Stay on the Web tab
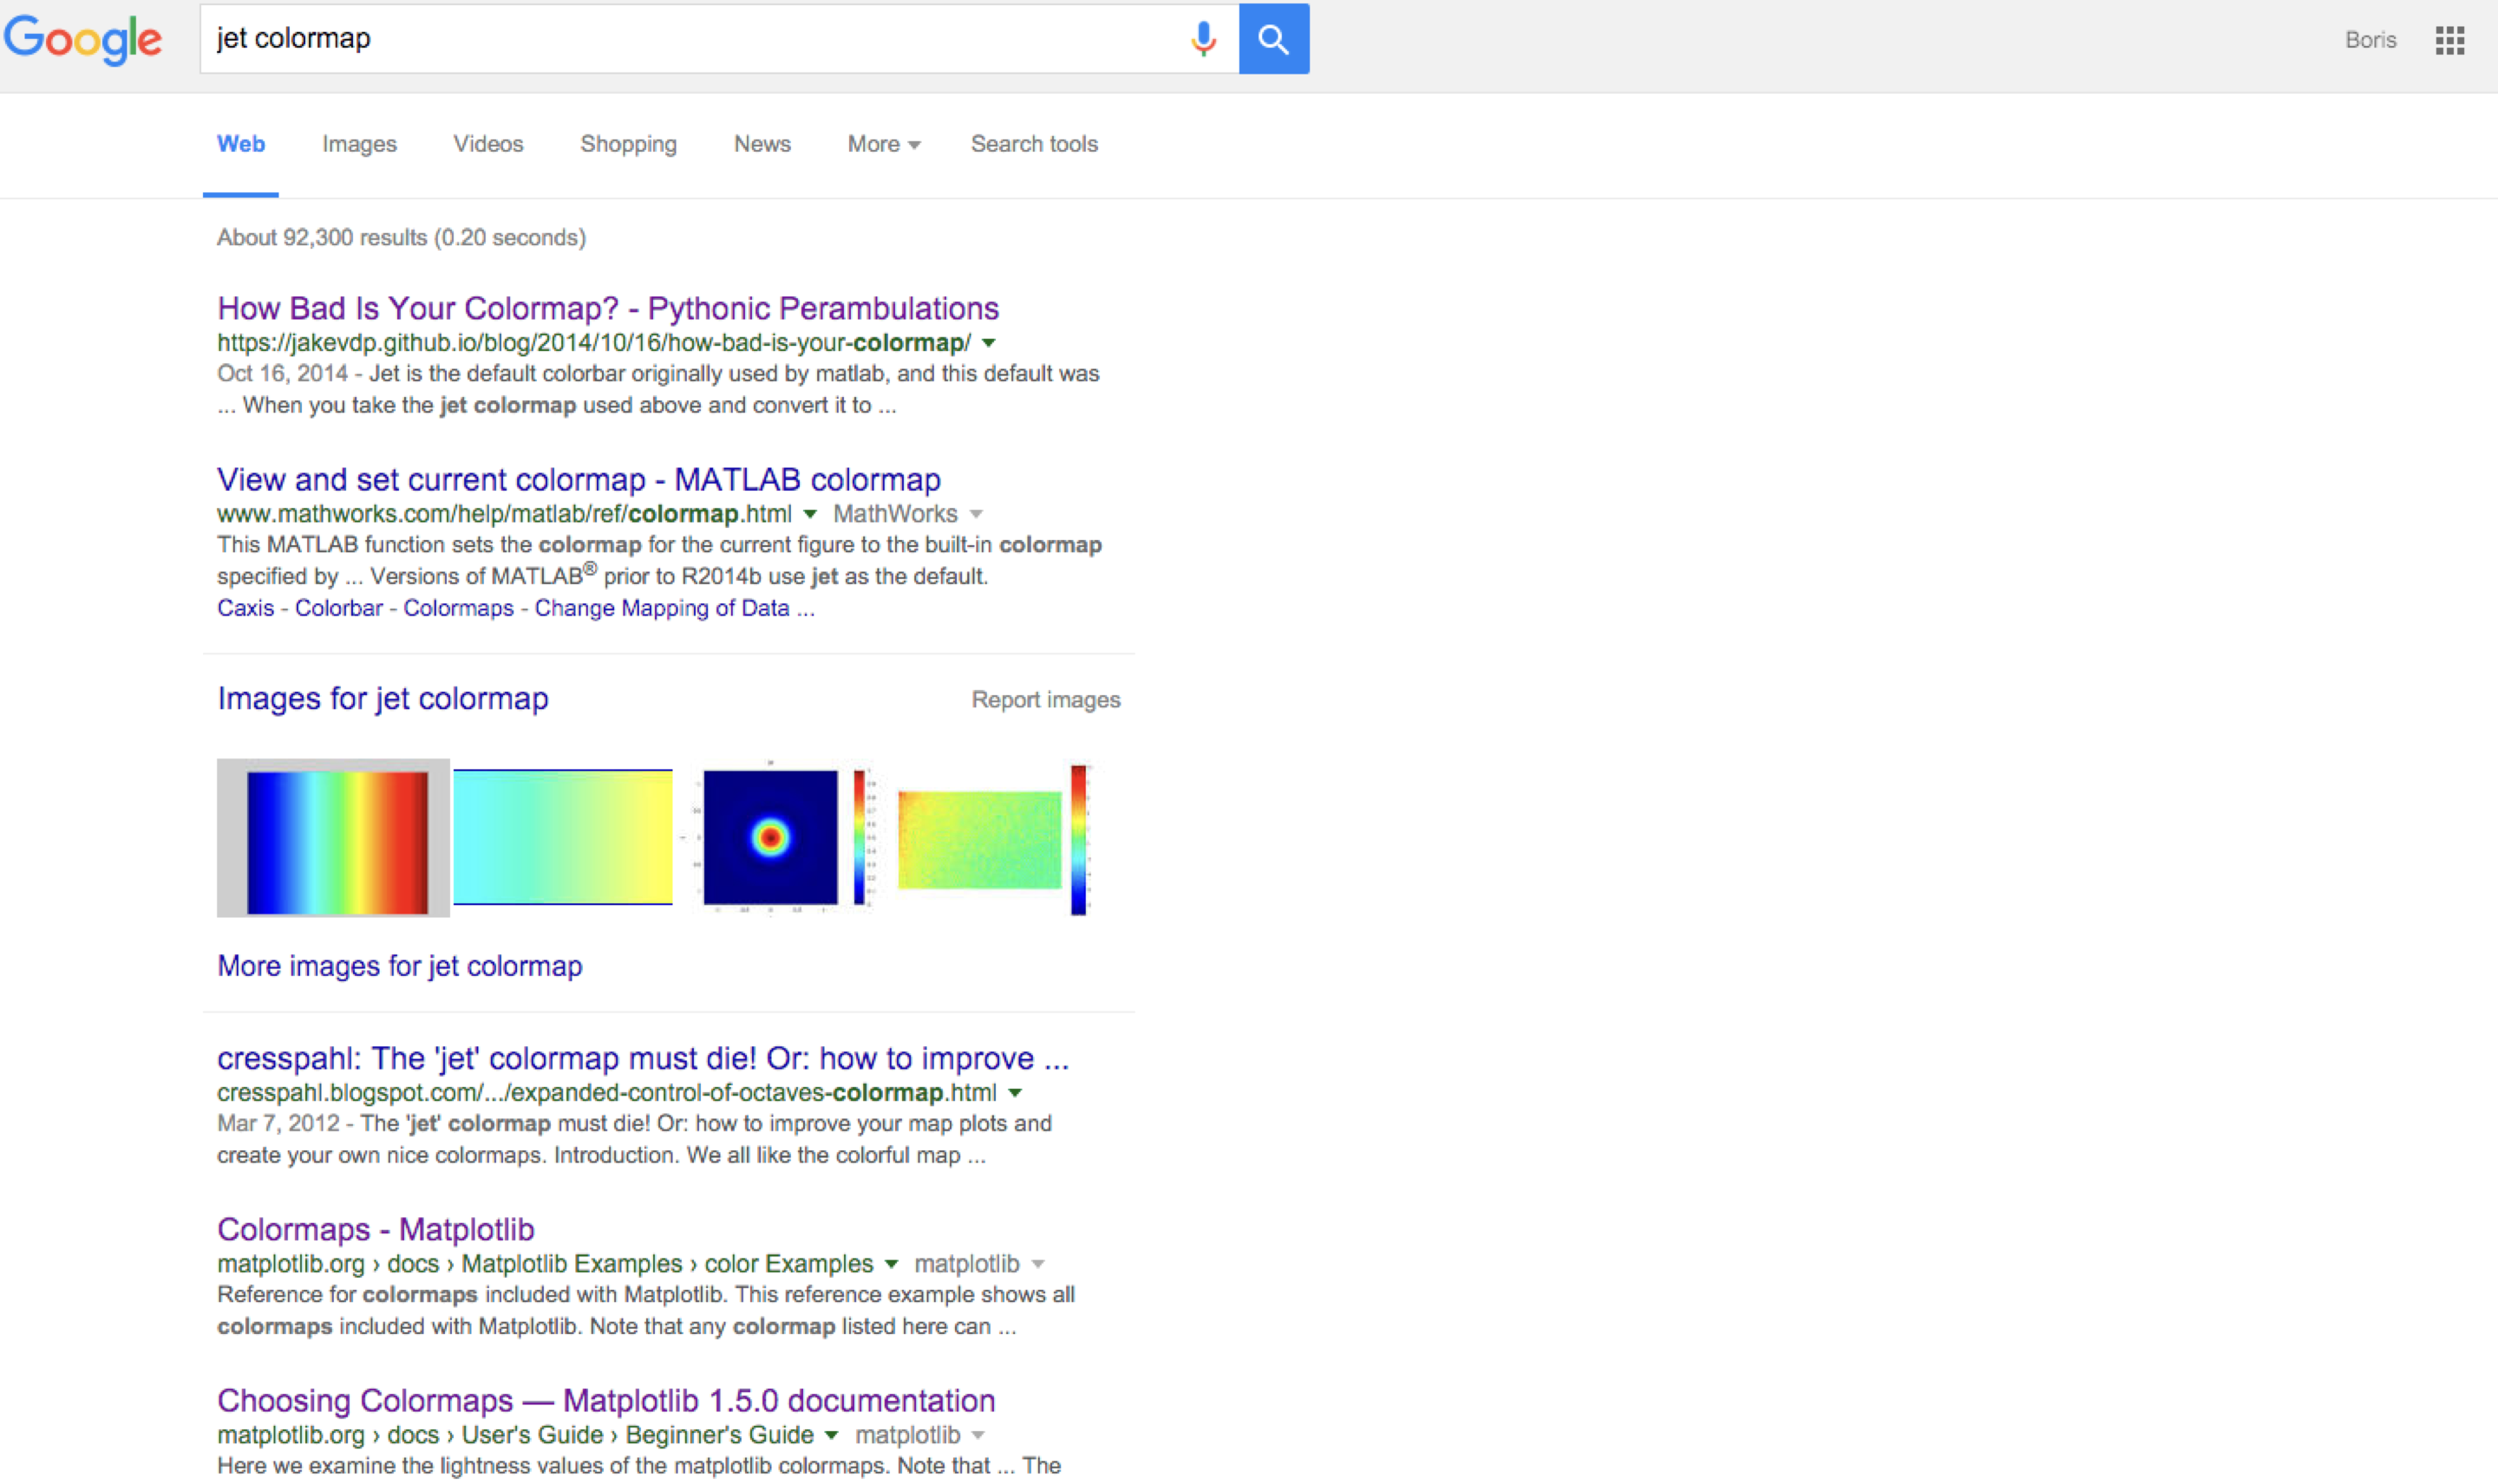The height and width of the screenshot is (1484, 2498). [x=241, y=144]
